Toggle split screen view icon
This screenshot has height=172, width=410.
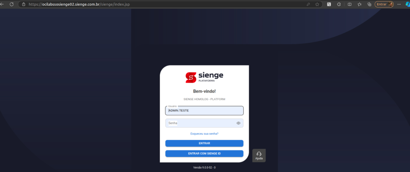(x=349, y=4)
